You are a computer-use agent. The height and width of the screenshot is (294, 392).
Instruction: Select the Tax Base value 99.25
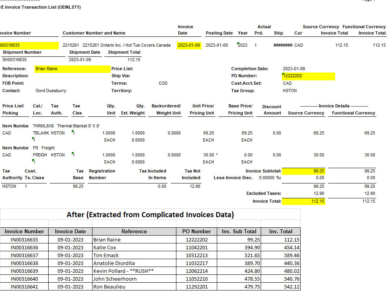pyautogui.click(x=78, y=186)
